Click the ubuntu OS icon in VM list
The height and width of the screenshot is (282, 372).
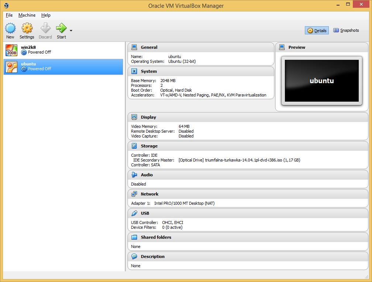point(11,67)
